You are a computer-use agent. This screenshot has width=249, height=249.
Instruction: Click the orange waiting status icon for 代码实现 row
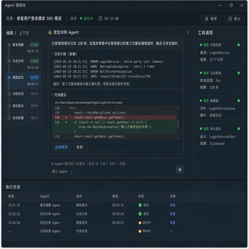tap(140, 231)
